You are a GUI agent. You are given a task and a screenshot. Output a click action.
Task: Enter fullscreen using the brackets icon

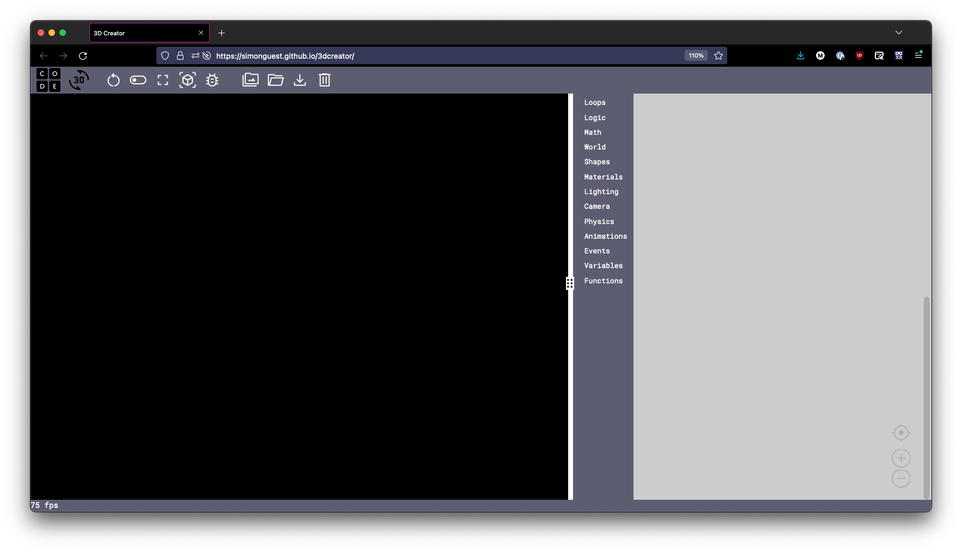(x=162, y=80)
